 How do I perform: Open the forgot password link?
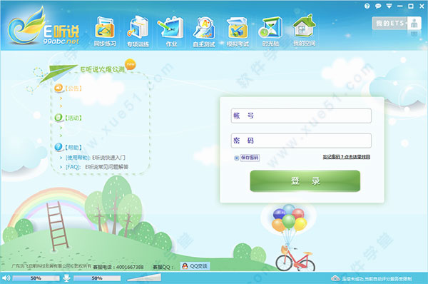click(x=347, y=157)
